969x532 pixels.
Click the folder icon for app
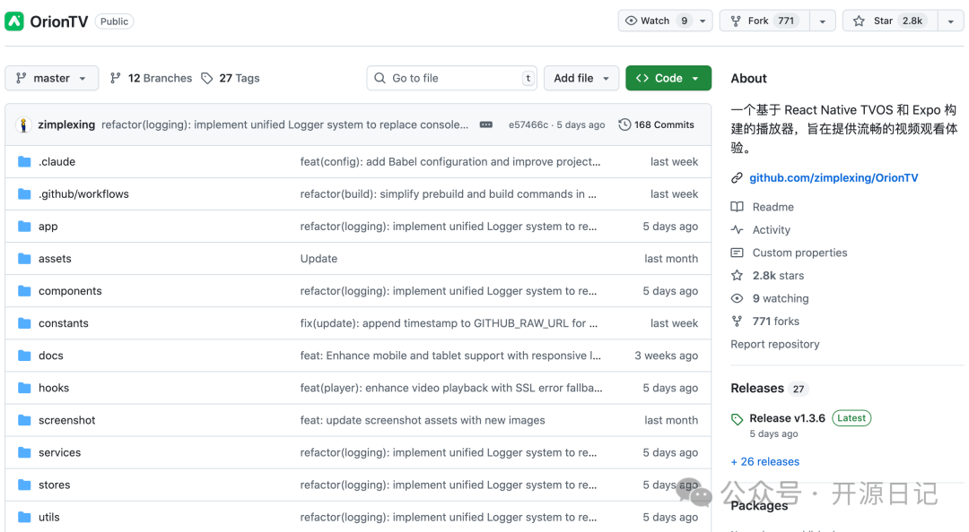click(25, 227)
